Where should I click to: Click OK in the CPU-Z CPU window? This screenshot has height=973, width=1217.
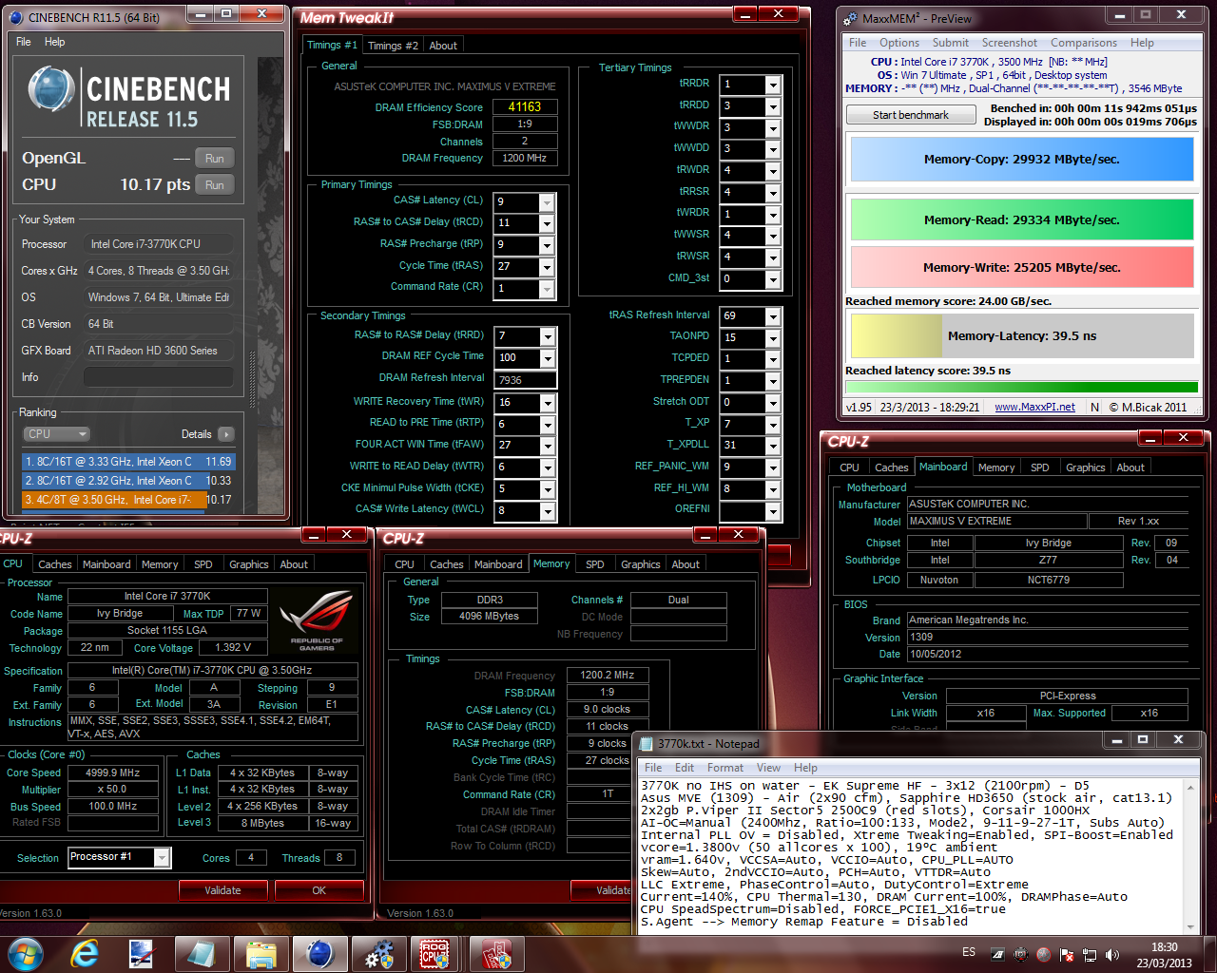coord(319,890)
